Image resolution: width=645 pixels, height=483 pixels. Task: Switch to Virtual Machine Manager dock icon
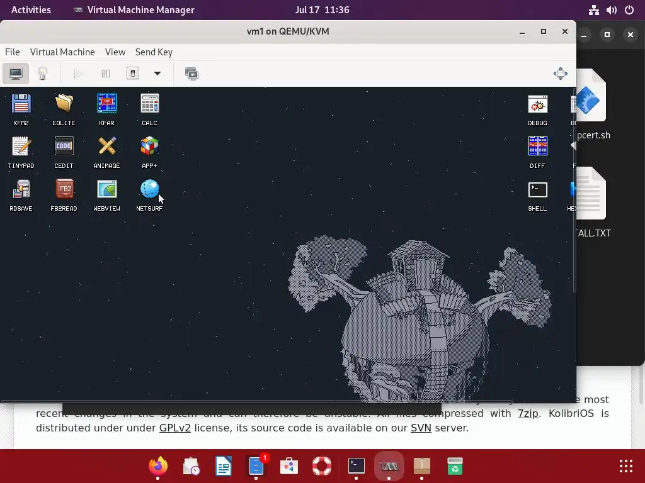pyautogui.click(x=389, y=466)
